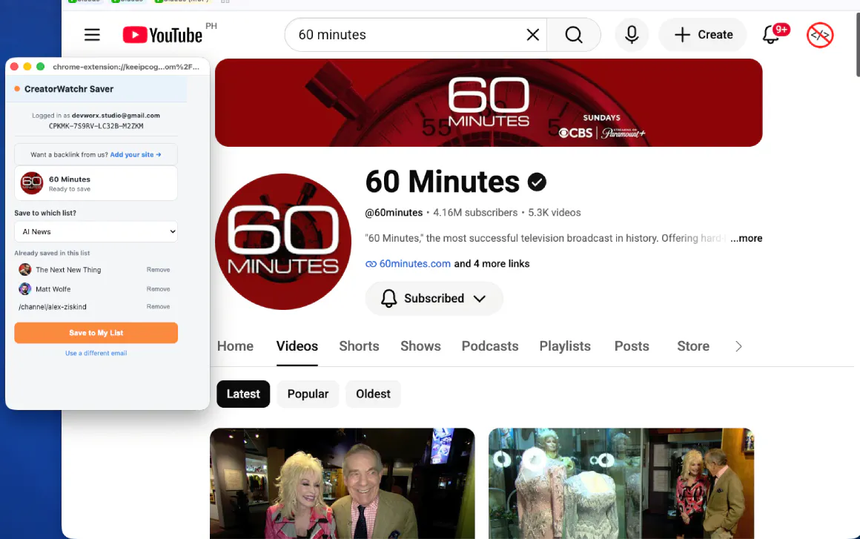Select the Latest filter chip
The image size is (860, 539).
pyautogui.click(x=243, y=394)
